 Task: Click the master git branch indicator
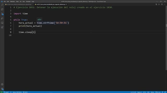pyautogui.click(x=6, y=92)
